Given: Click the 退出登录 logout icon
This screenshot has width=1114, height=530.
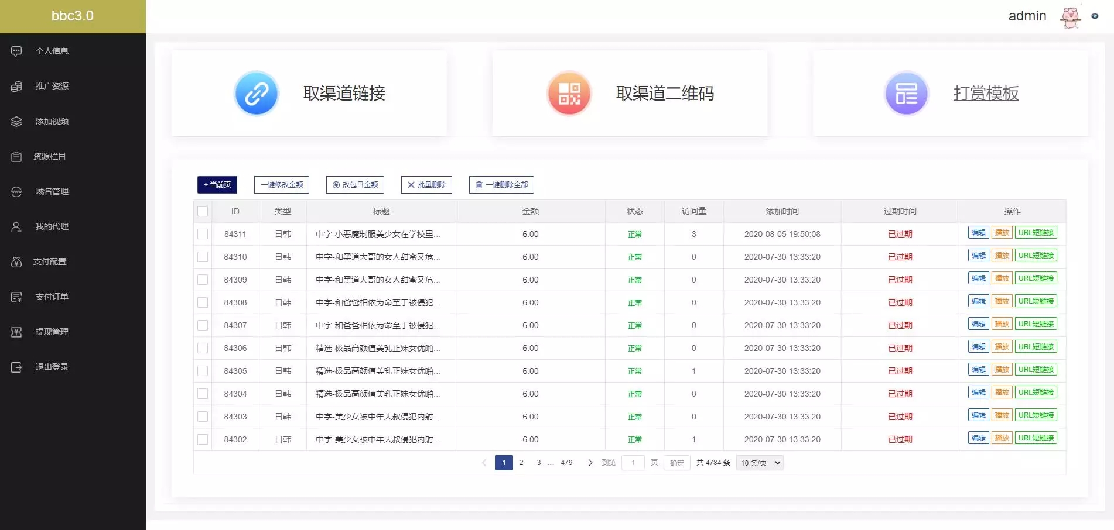Looking at the screenshot, I should click(16, 367).
